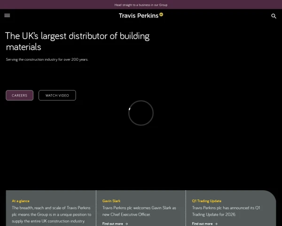Click the Travis Perkins logo

[x=141, y=16]
